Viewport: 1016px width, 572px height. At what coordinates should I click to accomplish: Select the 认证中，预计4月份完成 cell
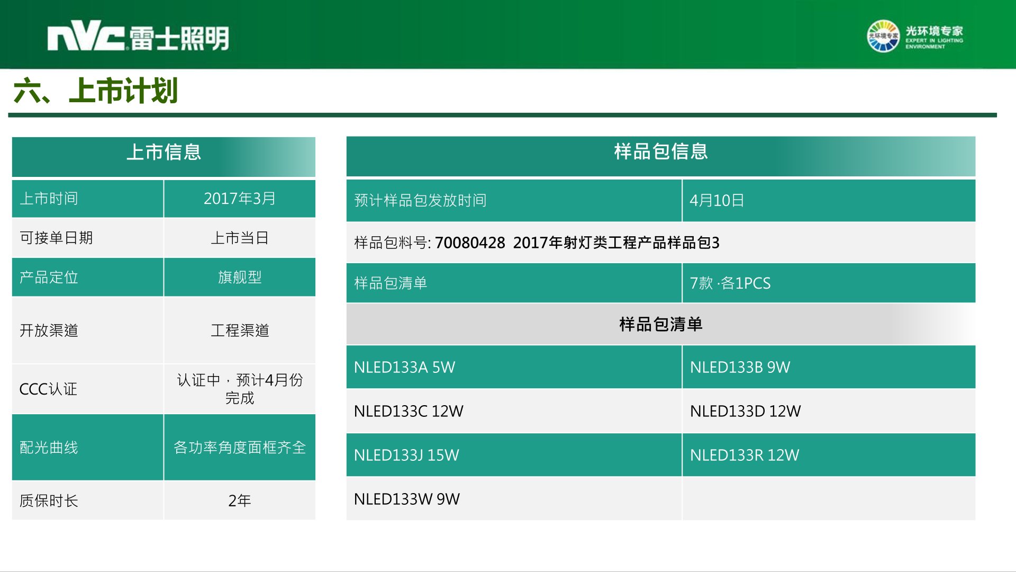239,389
